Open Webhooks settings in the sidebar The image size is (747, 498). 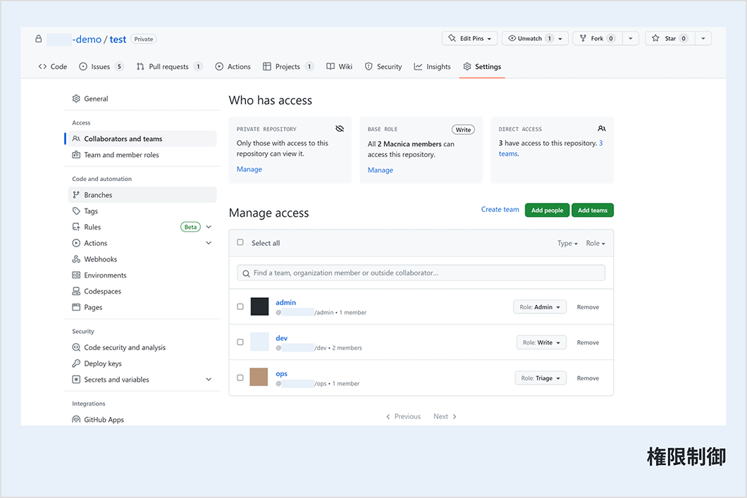[100, 259]
